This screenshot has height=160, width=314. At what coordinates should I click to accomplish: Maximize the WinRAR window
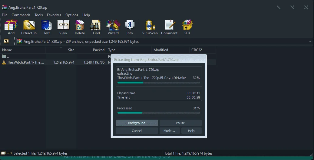pyautogui.click(x=293, y=7)
